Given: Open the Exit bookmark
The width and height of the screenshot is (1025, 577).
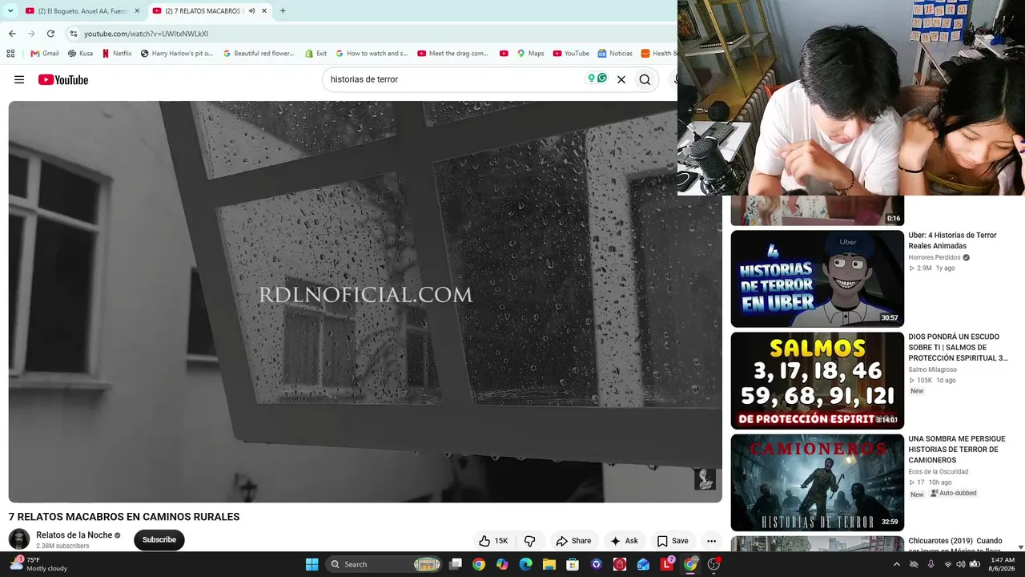Looking at the screenshot, I should (x=316, y=54).
